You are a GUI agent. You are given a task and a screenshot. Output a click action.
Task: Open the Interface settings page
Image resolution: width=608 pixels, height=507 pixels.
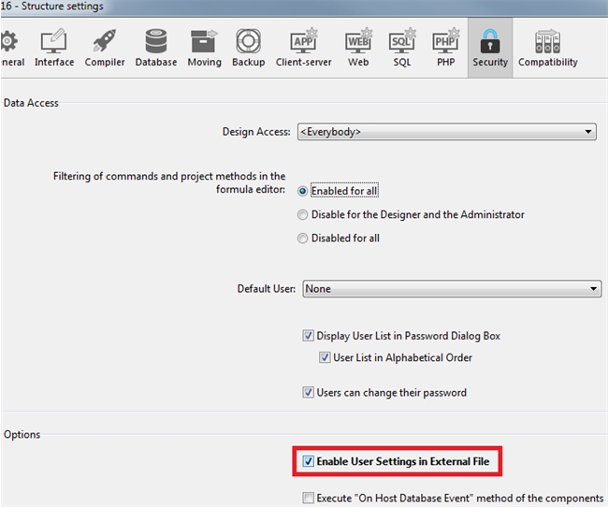tap(54, 48)
